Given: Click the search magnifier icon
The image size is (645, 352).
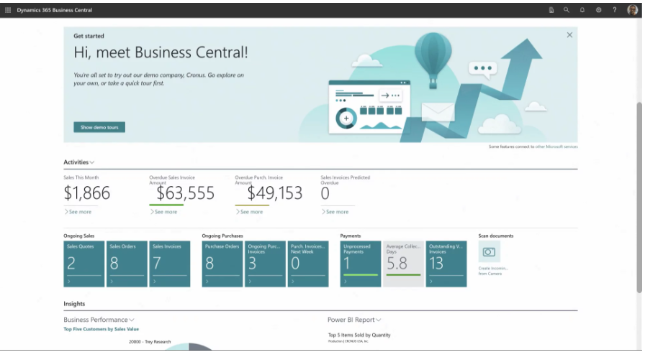Looking at the screenshot, I should (x=567, y=10).
